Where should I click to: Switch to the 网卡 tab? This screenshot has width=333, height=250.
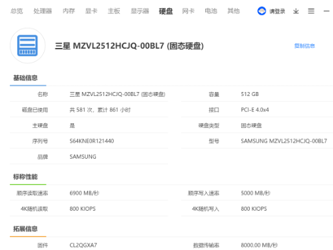(188, 11)
